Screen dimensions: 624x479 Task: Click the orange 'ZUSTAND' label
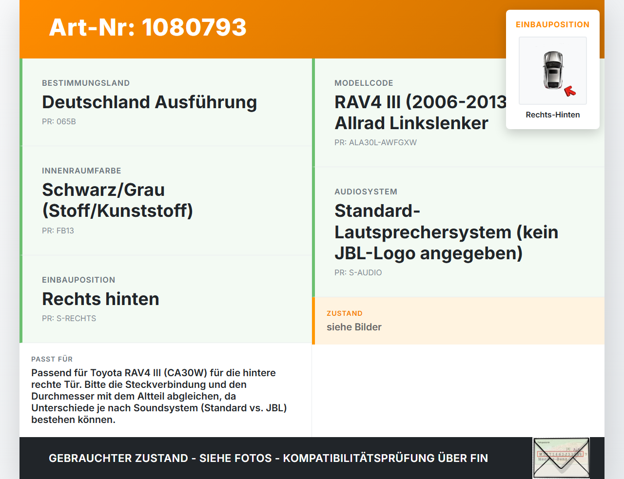[x=344, y=313]
